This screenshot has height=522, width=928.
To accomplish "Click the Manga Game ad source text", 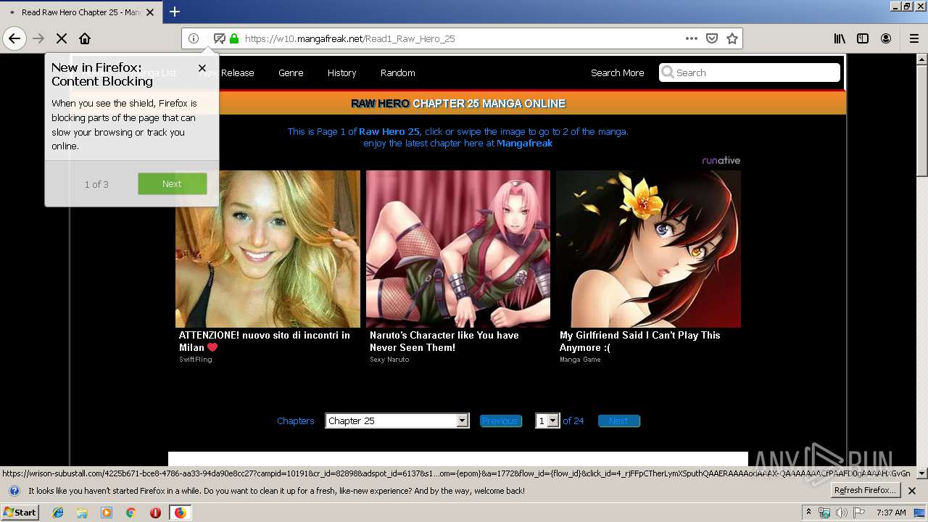I will (580, 360).
